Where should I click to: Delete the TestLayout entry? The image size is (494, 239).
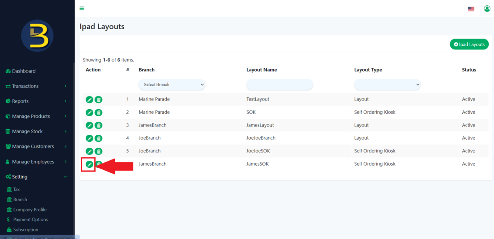coord(98,99)
